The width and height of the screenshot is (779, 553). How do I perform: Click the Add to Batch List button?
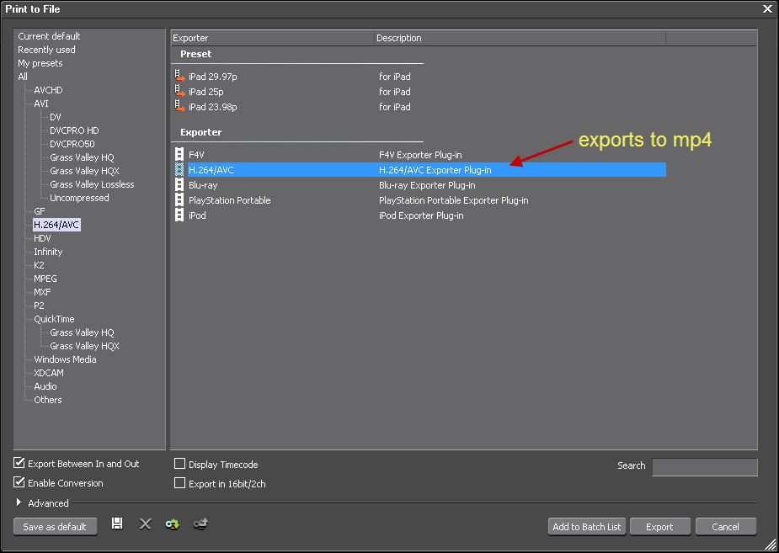586,527
